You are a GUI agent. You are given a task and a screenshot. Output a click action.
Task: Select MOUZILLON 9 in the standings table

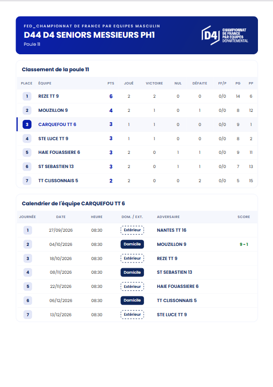click(x=53, y=110)
